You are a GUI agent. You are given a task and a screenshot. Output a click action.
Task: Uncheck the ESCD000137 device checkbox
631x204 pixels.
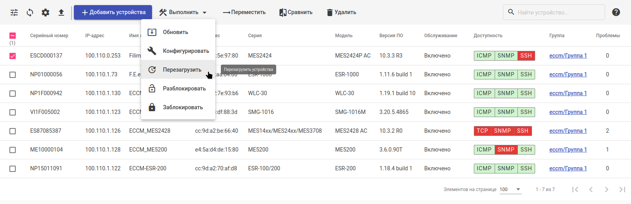click(x=13, y=56)
